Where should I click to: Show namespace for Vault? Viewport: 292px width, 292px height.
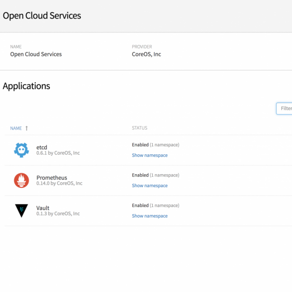150,216
